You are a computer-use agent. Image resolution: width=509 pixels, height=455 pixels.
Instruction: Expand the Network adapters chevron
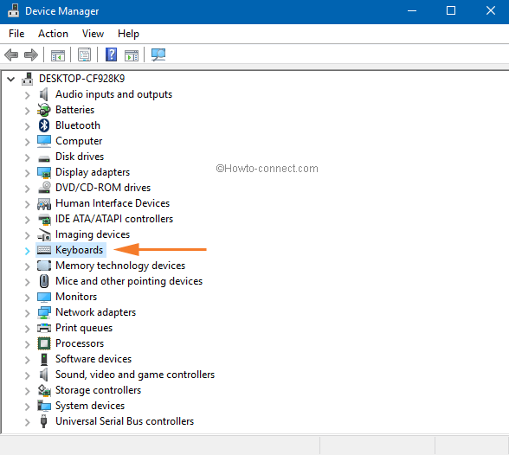click(28, 312)
